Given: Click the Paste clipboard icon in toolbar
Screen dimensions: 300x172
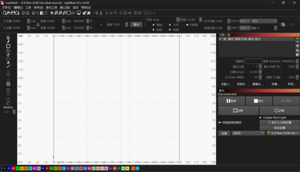Looking at the screenshot, I should click(42, 13).
